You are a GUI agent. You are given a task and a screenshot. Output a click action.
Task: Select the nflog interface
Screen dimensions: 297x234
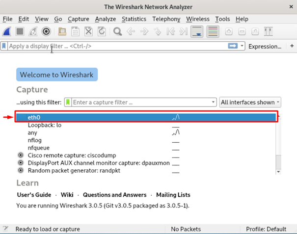click(x=146, y=140)
